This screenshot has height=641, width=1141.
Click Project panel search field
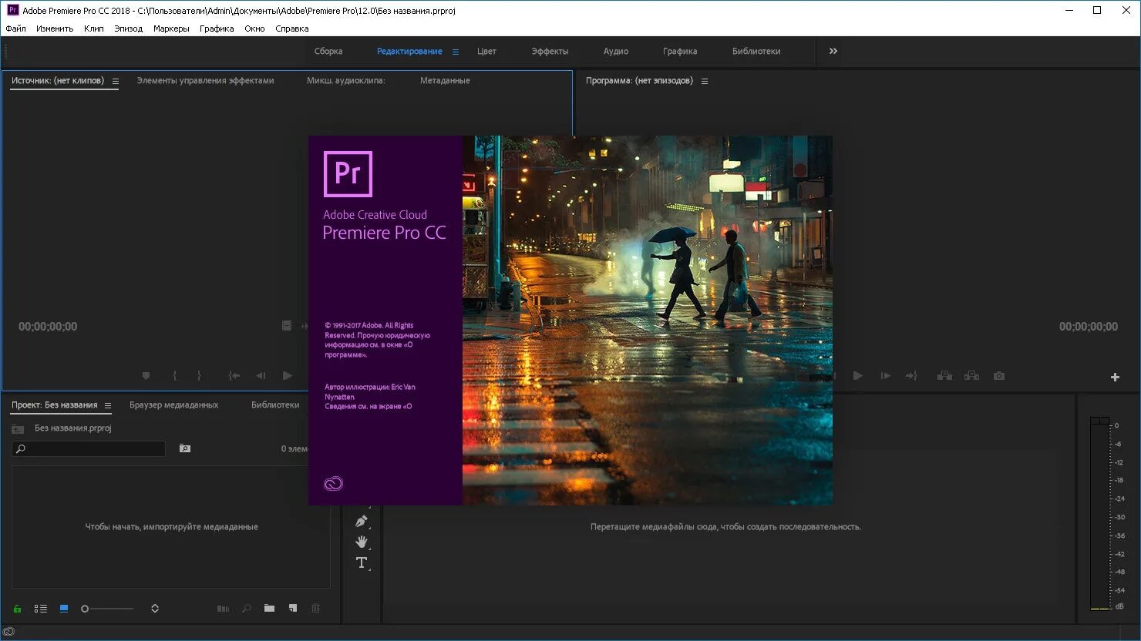click(x=89, y=448)
